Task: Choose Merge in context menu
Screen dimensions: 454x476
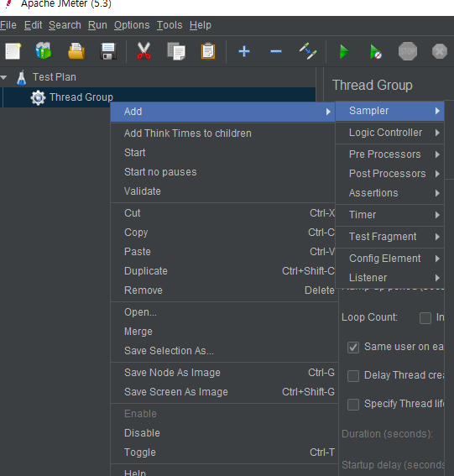Action: click(x=224, y=332)
